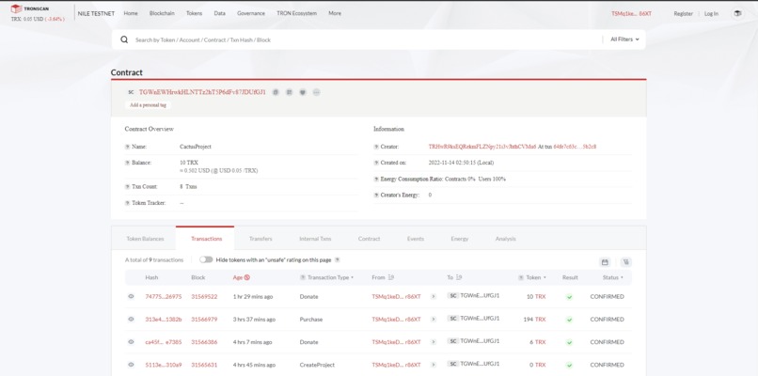Copy the contract address with the copy icon
This screenshot has height=376, width=758.
click(276, 92)
